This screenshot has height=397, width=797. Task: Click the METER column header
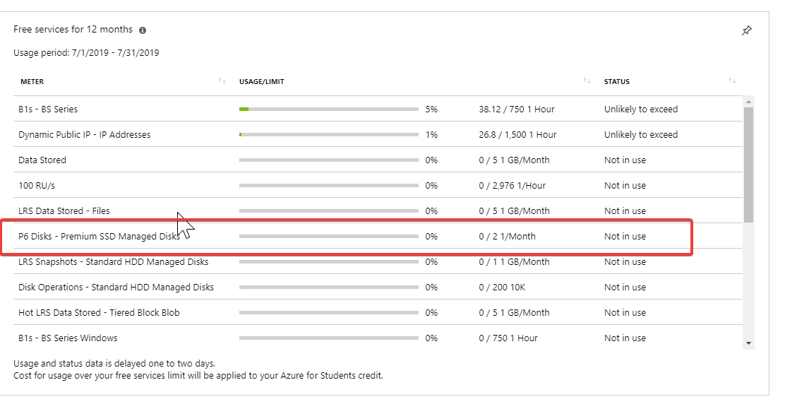click(x=32, y=82)
